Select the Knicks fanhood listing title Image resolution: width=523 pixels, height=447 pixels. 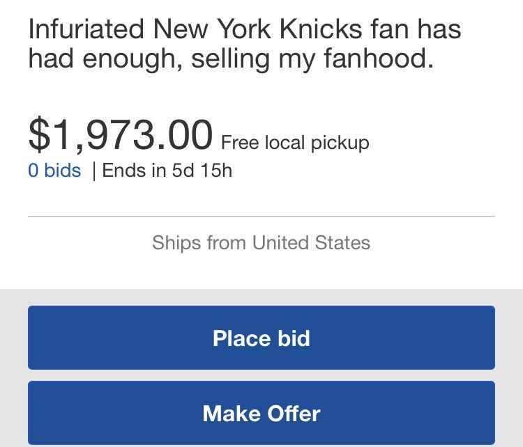(x=244, y=43)
